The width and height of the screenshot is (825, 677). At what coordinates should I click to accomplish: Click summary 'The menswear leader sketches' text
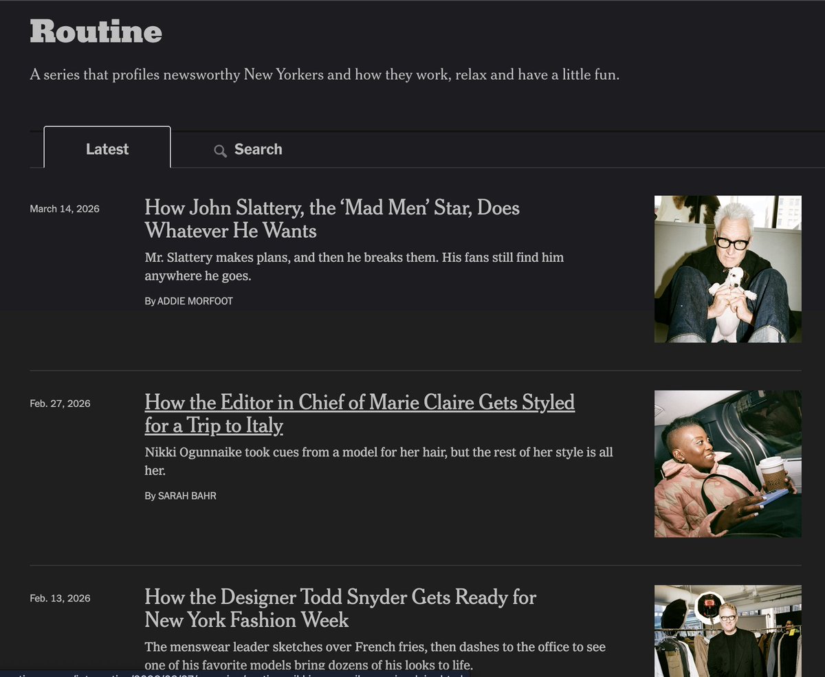[x=375, y=656]
